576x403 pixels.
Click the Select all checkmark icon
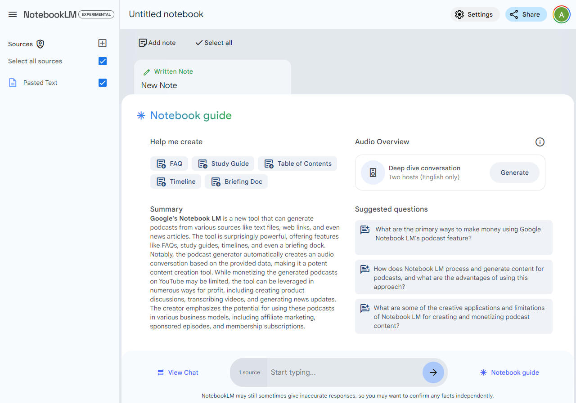[199, 43]
